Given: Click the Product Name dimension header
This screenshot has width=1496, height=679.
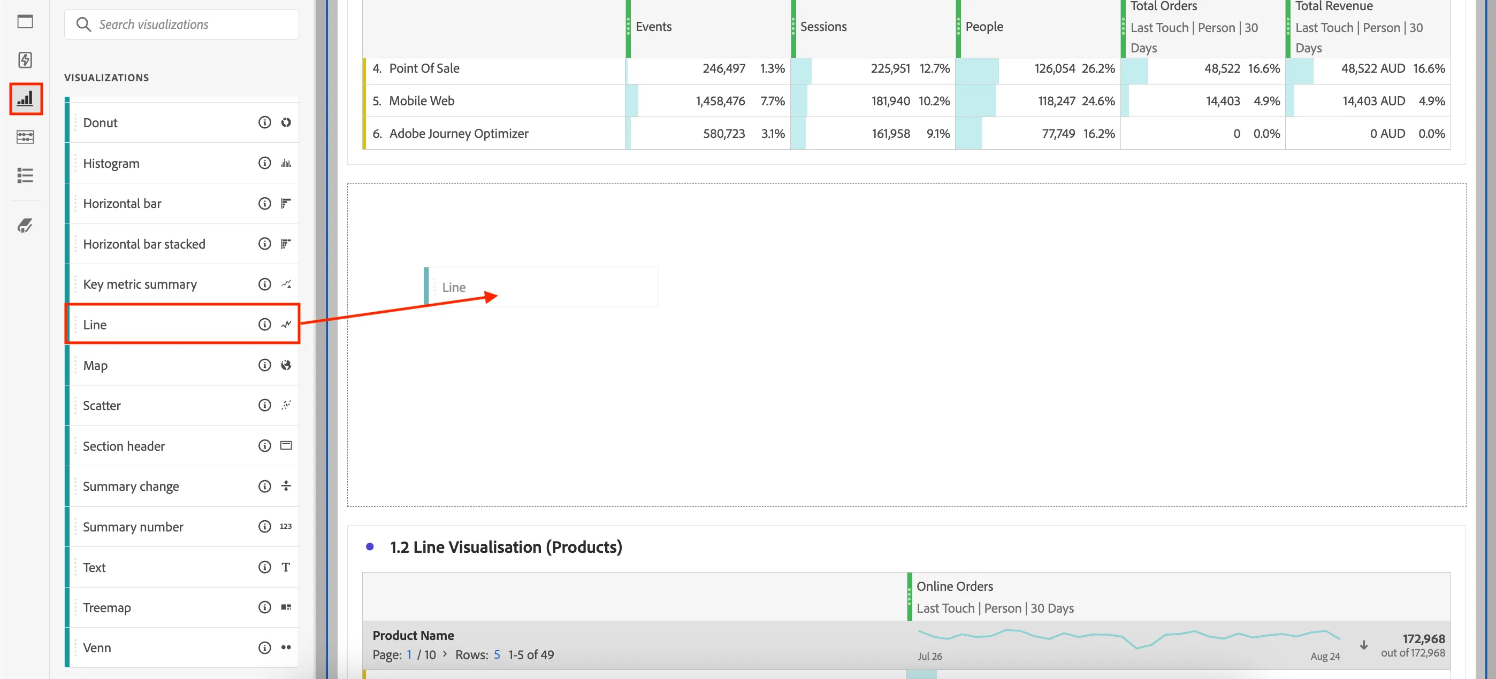Looking at the screenshot, I should (413, 636).
